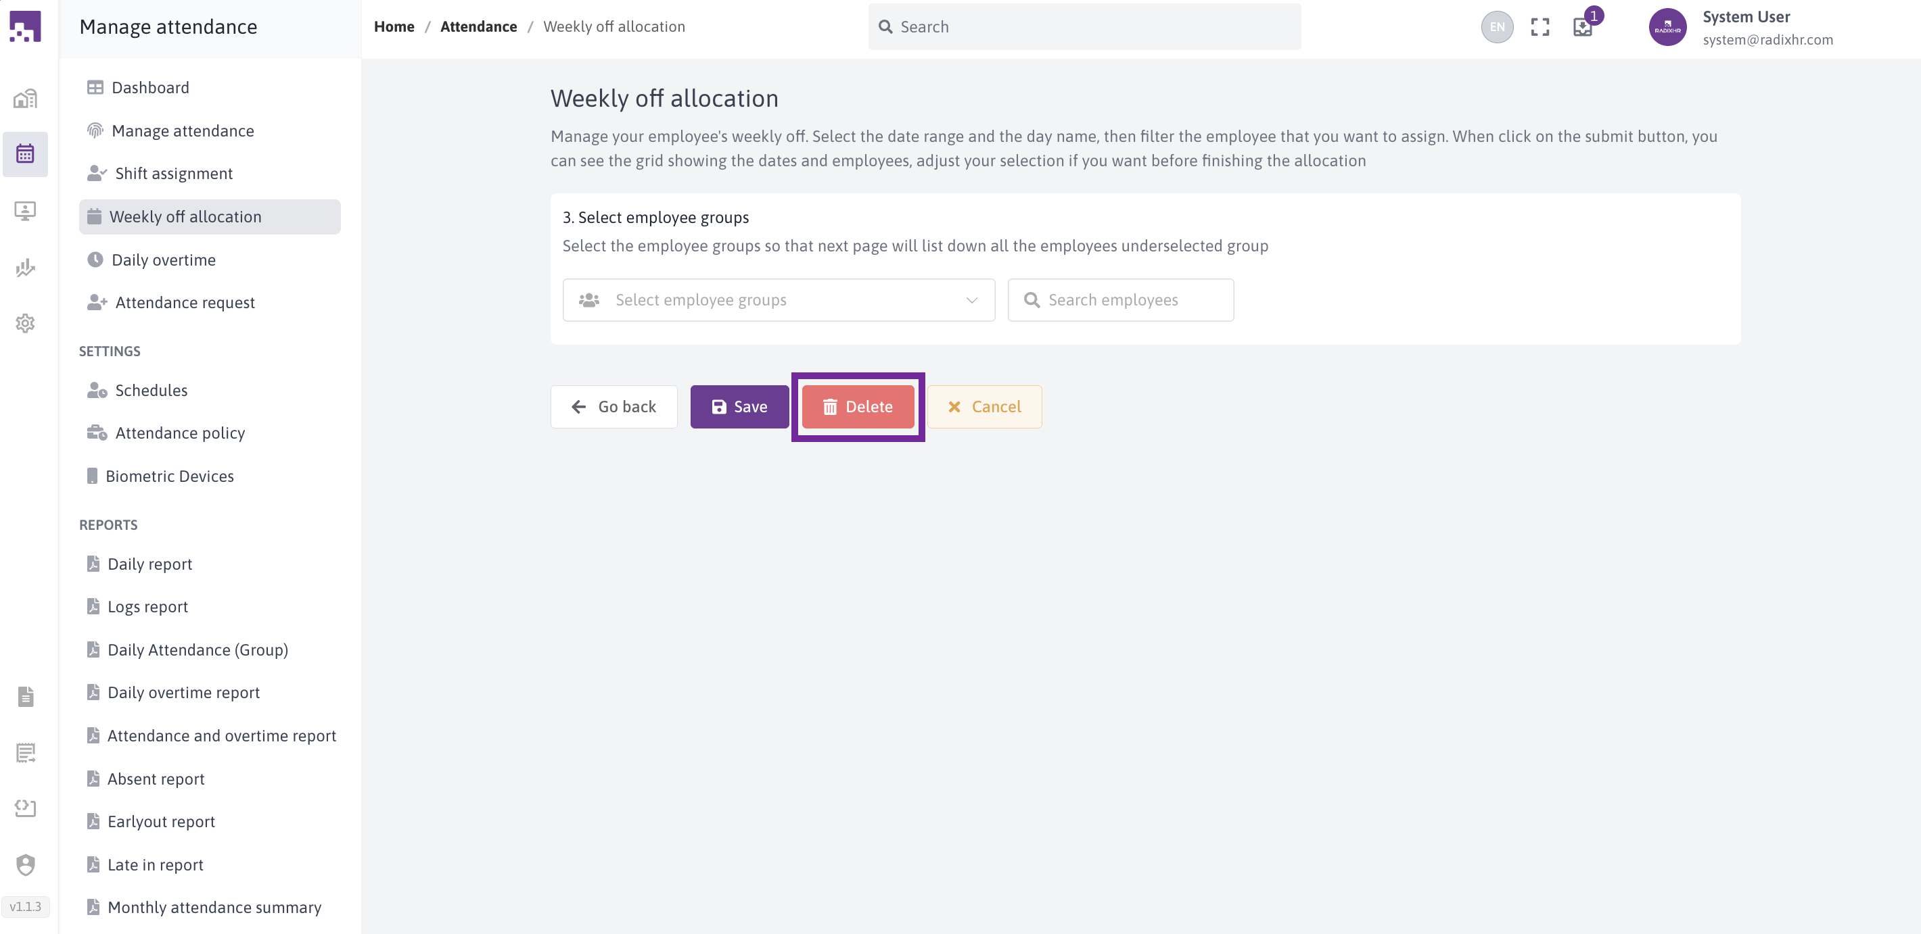The width and height of the screenshot is (1921, 934).
Task: Click the RadixHR logo icon
Action: point(25,27)
